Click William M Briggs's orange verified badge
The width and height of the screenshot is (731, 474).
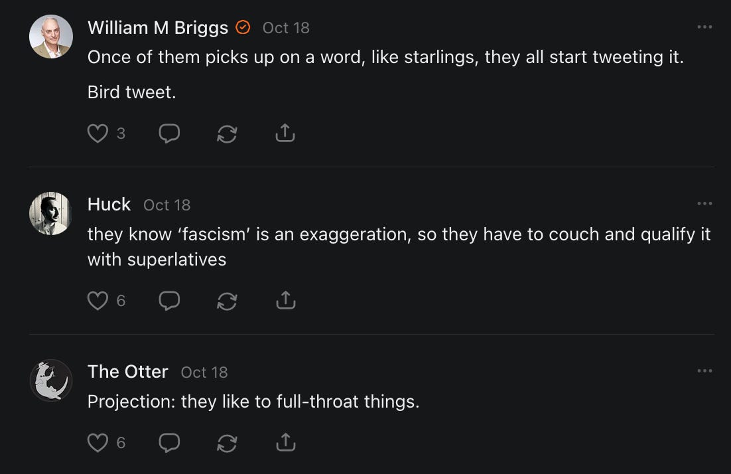(x=243, y=27)
